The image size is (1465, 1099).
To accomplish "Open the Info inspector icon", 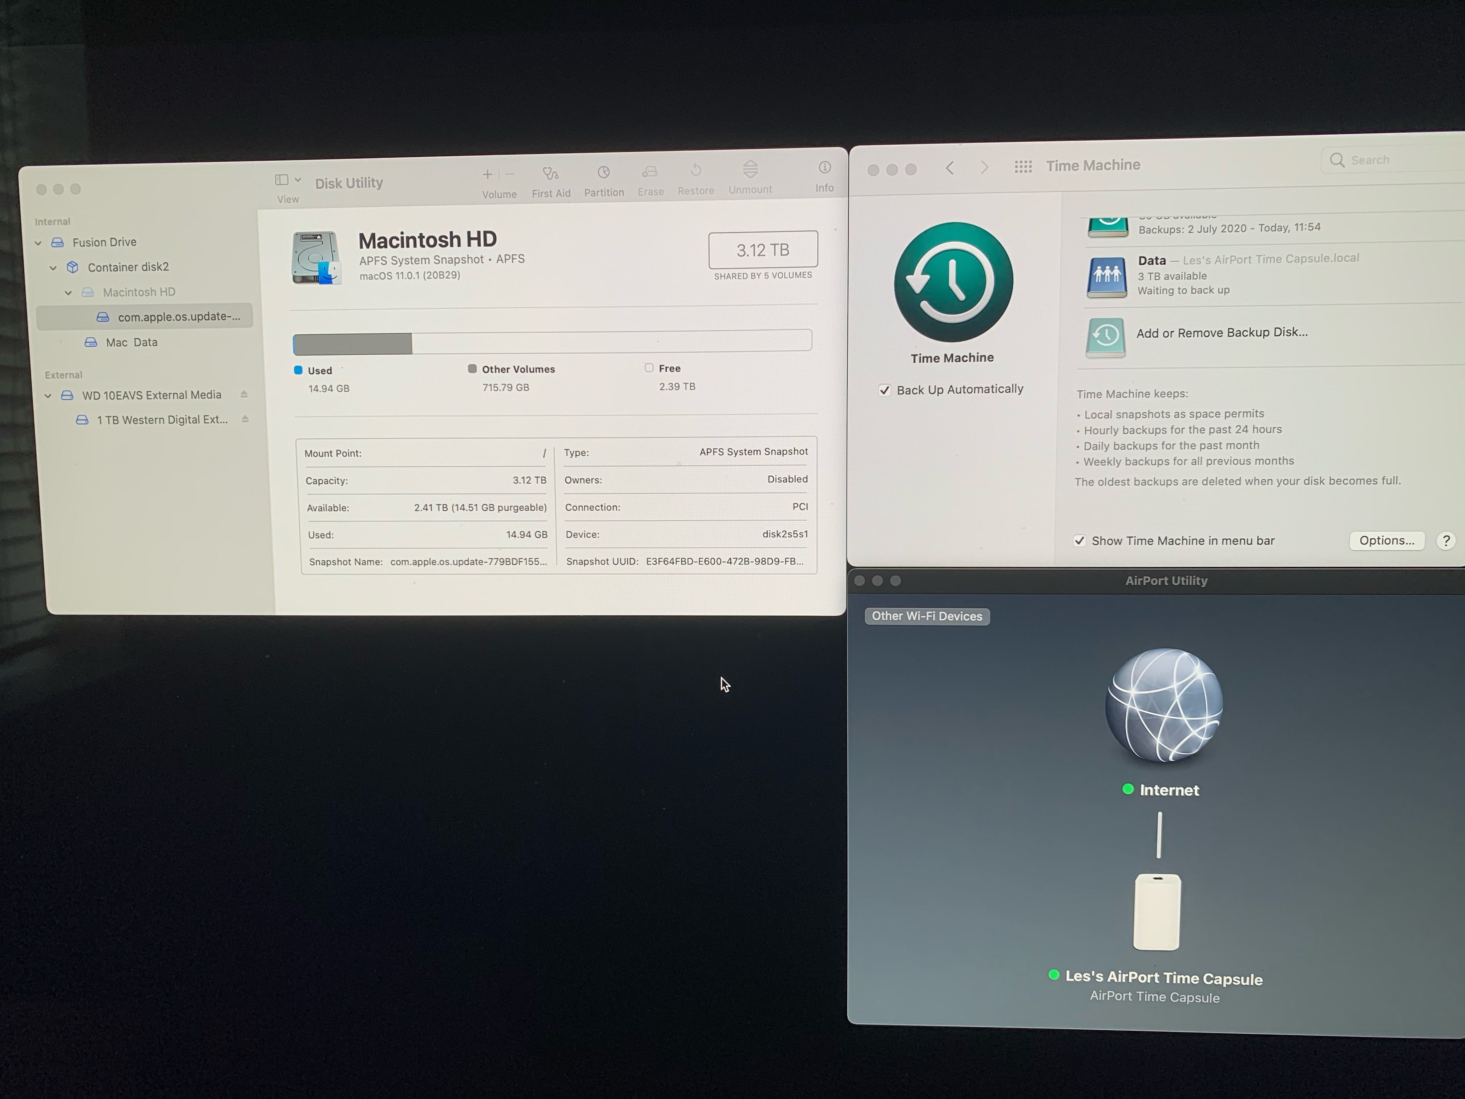I will coord(824,168).
